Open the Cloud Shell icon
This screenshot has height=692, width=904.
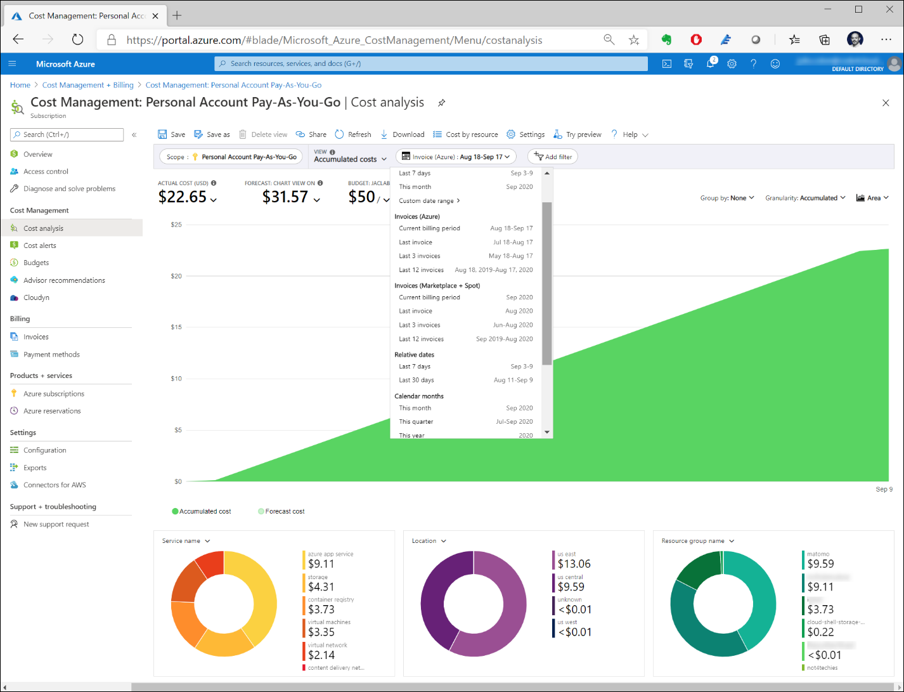667,63
